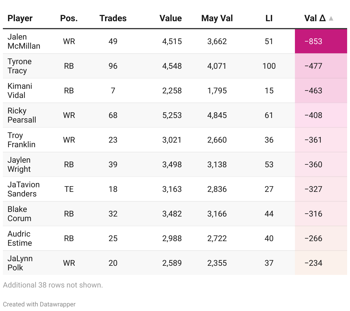
Task: Open the Created with Datawrapper link
Action: [x=39, y=304]
